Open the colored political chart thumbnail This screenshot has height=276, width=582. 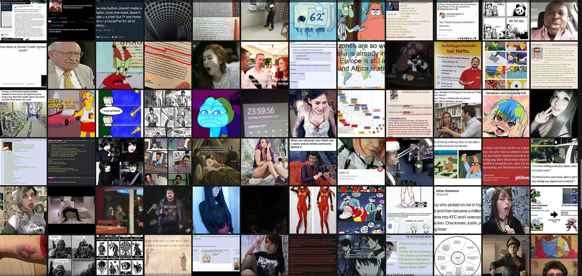361,114
